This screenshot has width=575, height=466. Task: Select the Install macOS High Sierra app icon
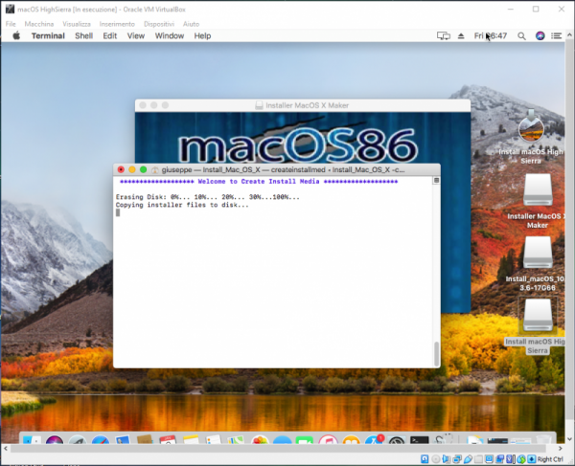(x=531, y=126)
